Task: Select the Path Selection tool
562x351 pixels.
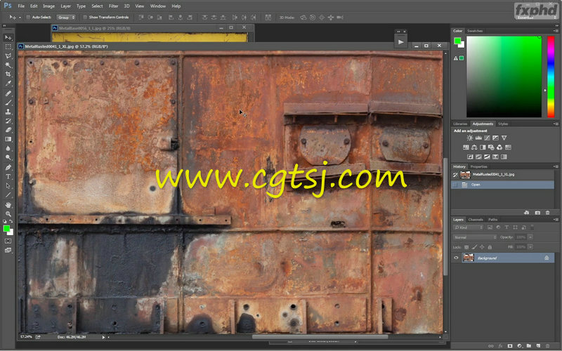Action: [8, 185]
